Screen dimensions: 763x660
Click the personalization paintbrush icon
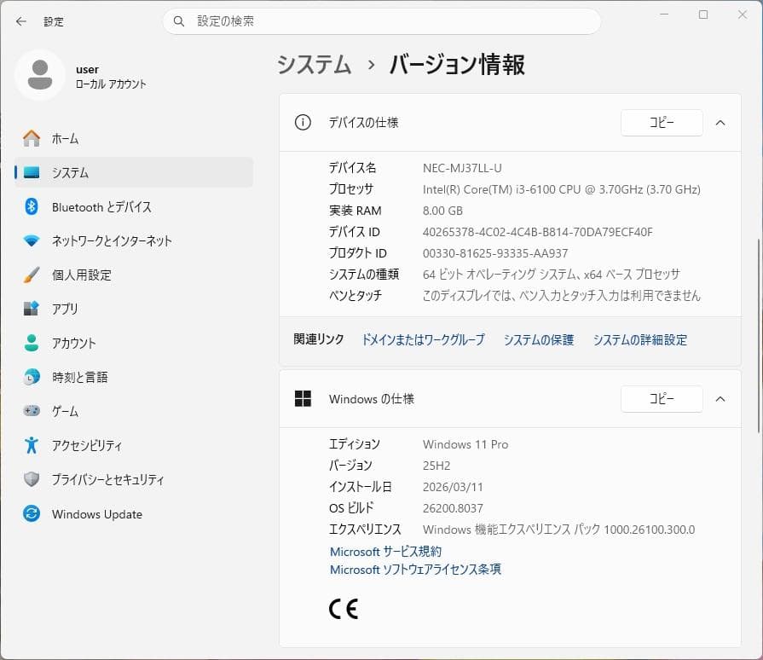pos(32,275)
